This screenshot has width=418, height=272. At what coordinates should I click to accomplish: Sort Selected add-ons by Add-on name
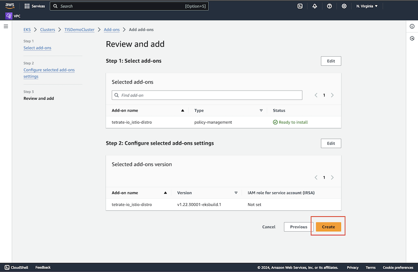pyautogui.click(x=183, y=111)
